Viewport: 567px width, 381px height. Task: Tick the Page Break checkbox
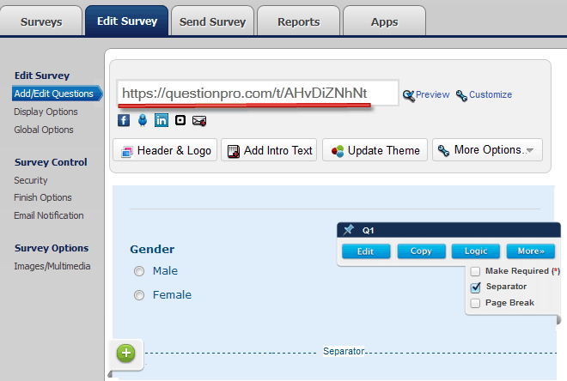click(x=475, y=303)
